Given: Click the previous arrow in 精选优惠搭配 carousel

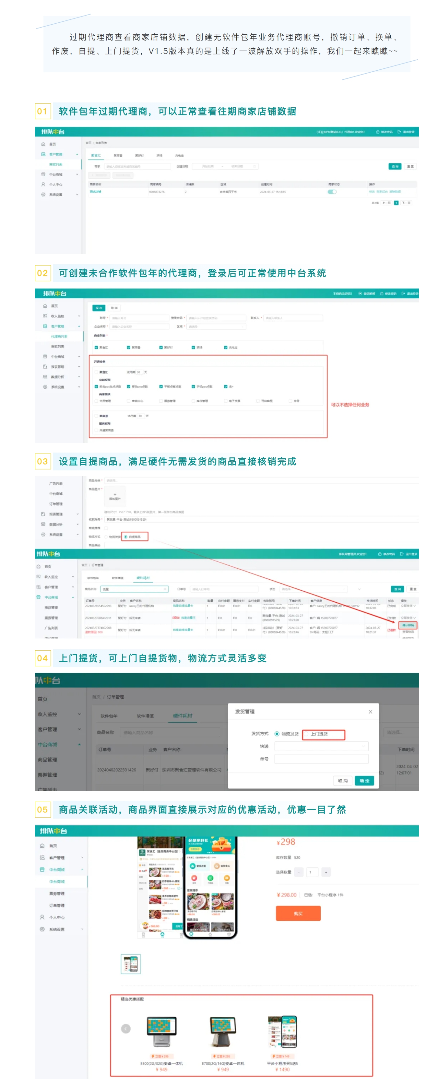Looking at the screenshot, I should click(126, 1028).
